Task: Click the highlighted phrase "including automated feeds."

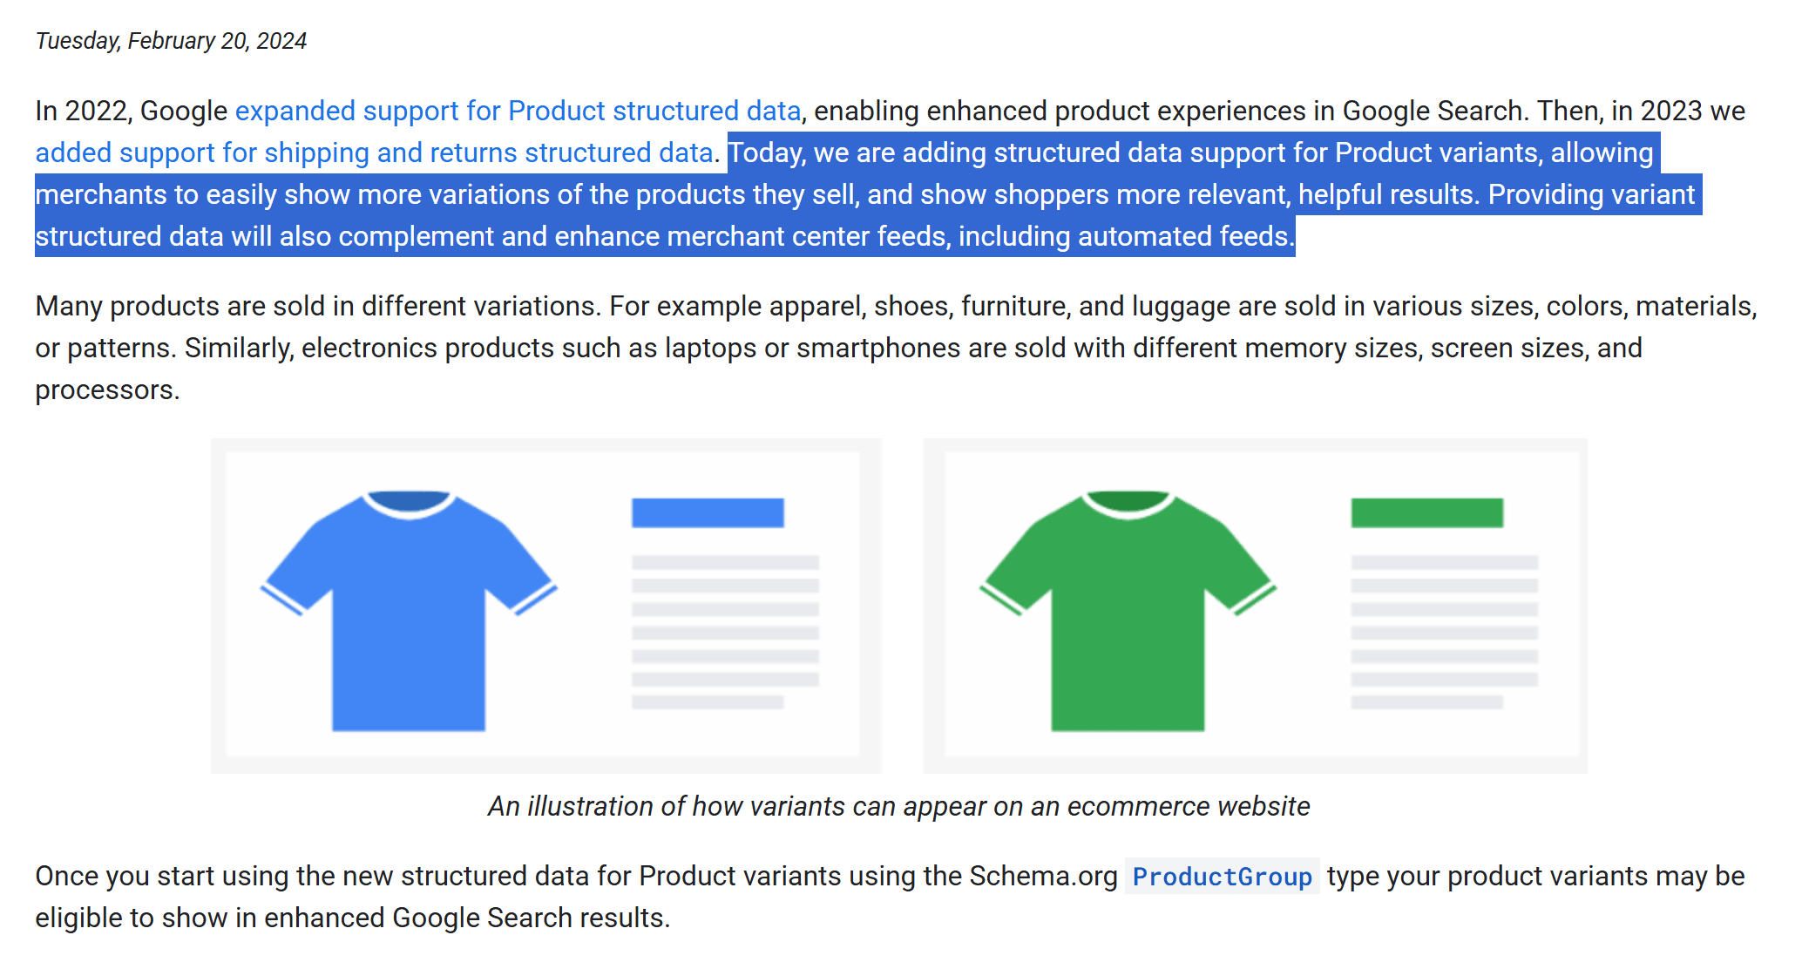Action: pos(1126,237)
